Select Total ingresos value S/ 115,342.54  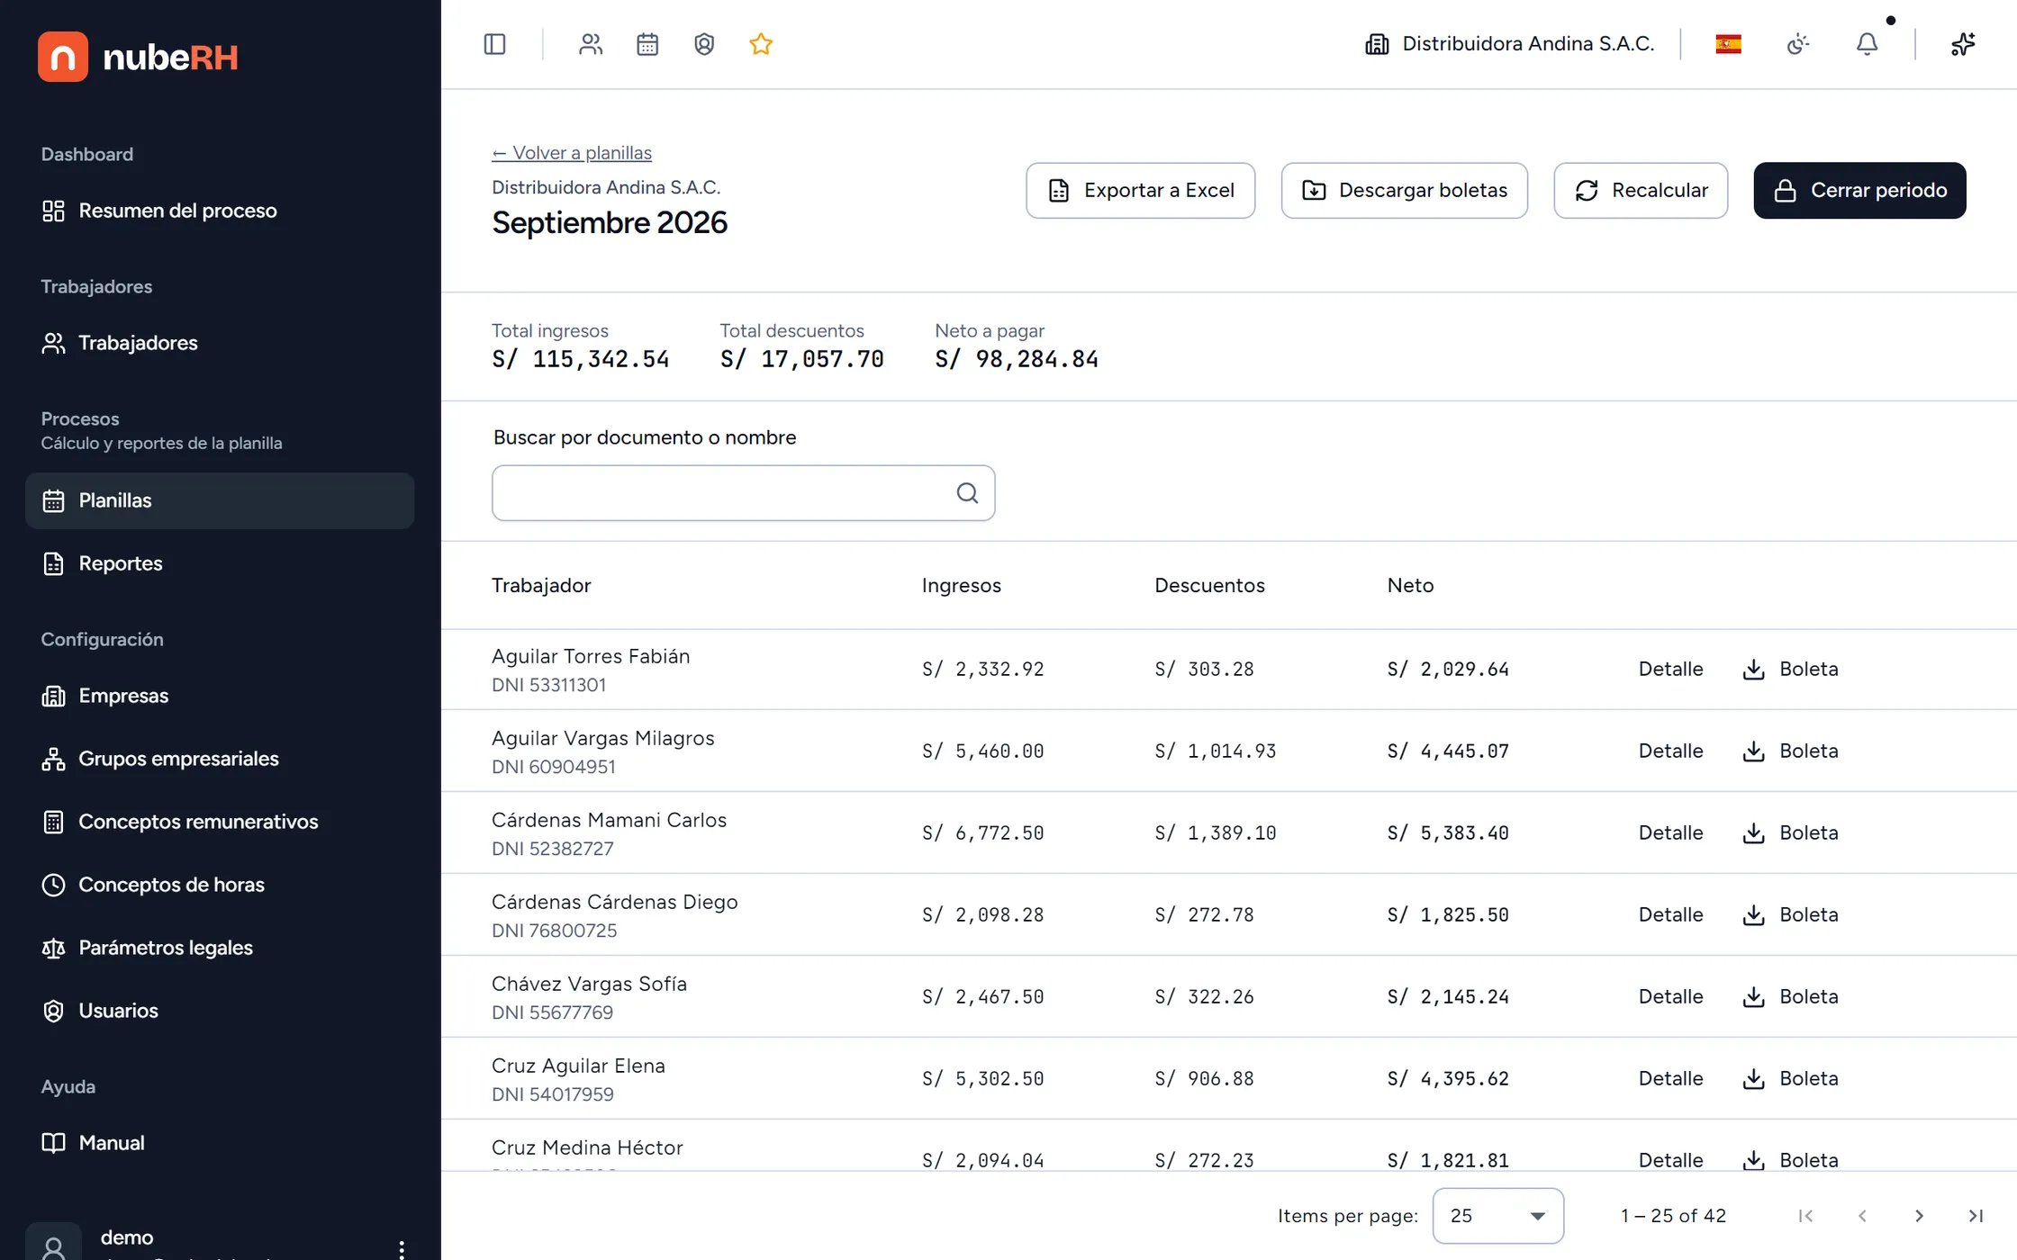581,359
